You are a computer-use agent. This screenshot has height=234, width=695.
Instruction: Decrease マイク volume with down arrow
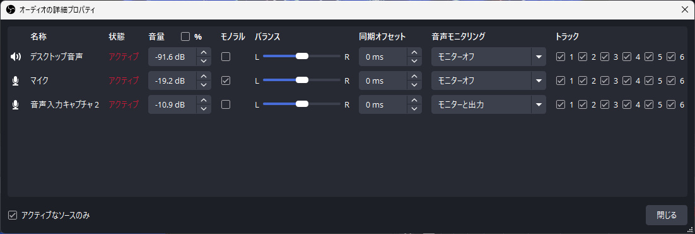click(204, 85)
